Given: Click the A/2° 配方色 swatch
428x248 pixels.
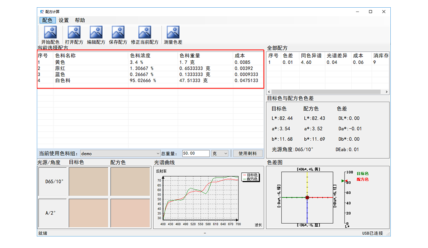Looking at the screenshot, I should click(x=130, y=213).
